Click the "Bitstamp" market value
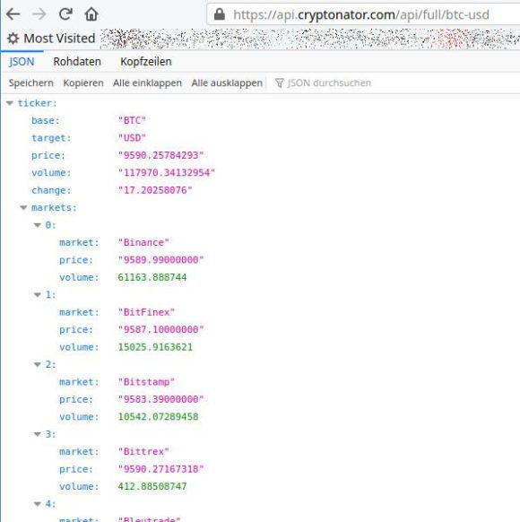The width and height of the screenshot is (520, 522). point(146,382)
